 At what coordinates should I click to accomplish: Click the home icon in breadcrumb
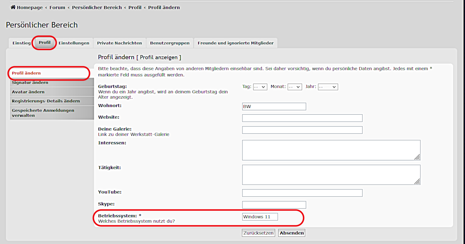[13, 7]
